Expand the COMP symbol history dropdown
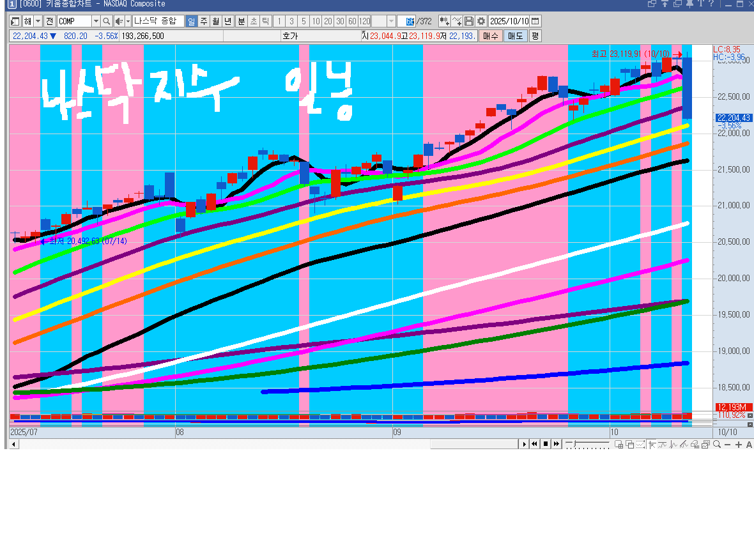The width and height of the screenshot is (754, 552). coord(96,21)
